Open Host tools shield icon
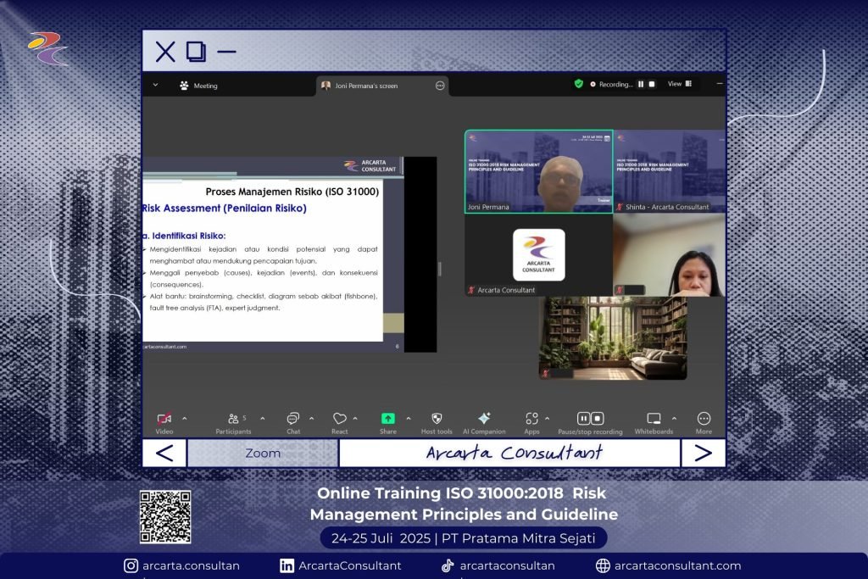Screen dimensions: 868x579 pos(437,419)
